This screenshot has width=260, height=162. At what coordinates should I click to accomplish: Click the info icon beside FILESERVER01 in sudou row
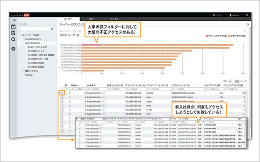(104, 101)
